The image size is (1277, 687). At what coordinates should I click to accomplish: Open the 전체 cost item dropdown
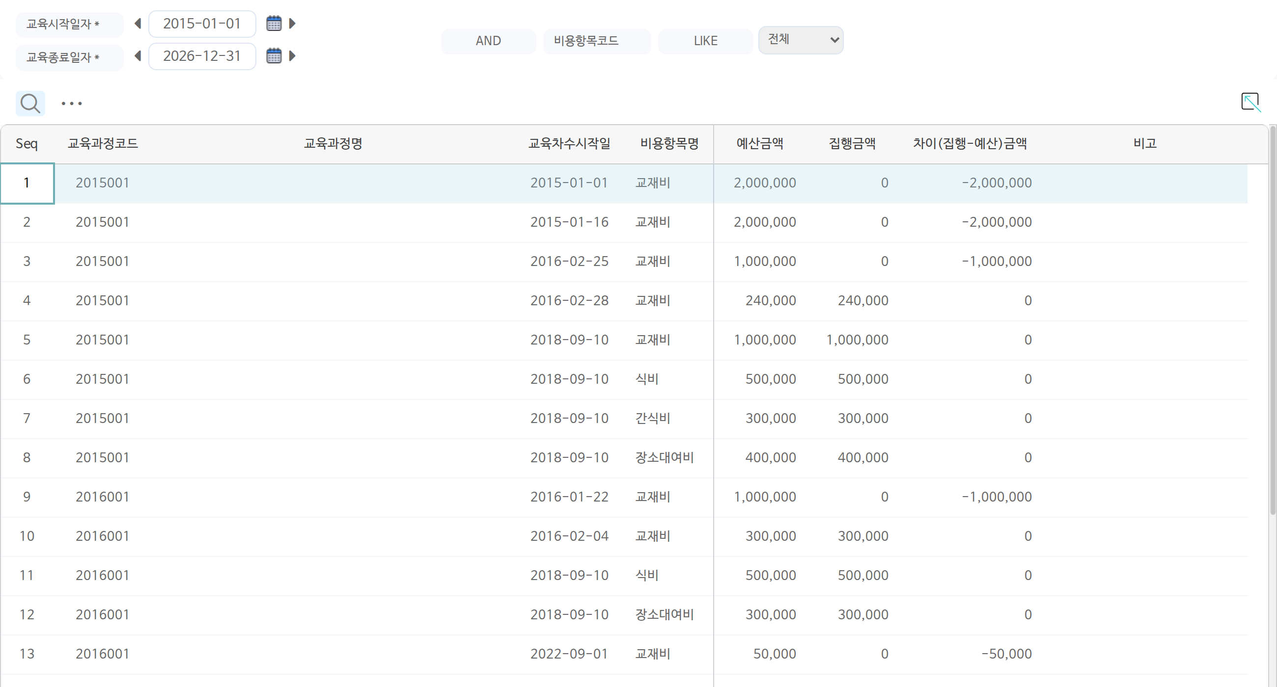click(801, 40)
